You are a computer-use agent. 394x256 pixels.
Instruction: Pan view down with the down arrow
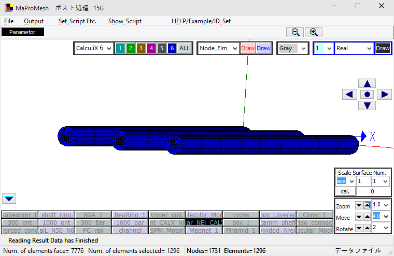367,106
